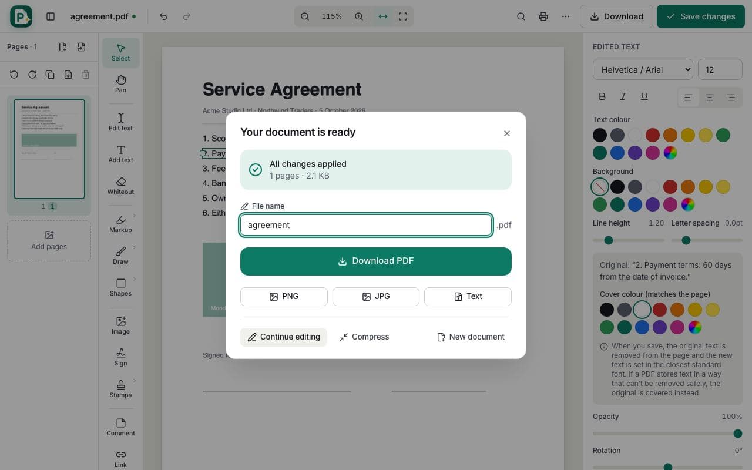Open the Comment tool

(x=120, y=427)
